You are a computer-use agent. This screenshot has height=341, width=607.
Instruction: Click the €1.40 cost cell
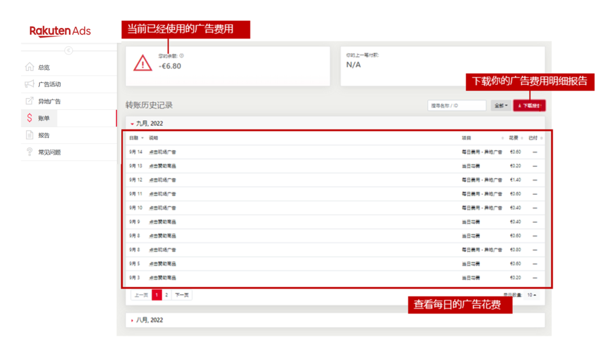point(515,180)
